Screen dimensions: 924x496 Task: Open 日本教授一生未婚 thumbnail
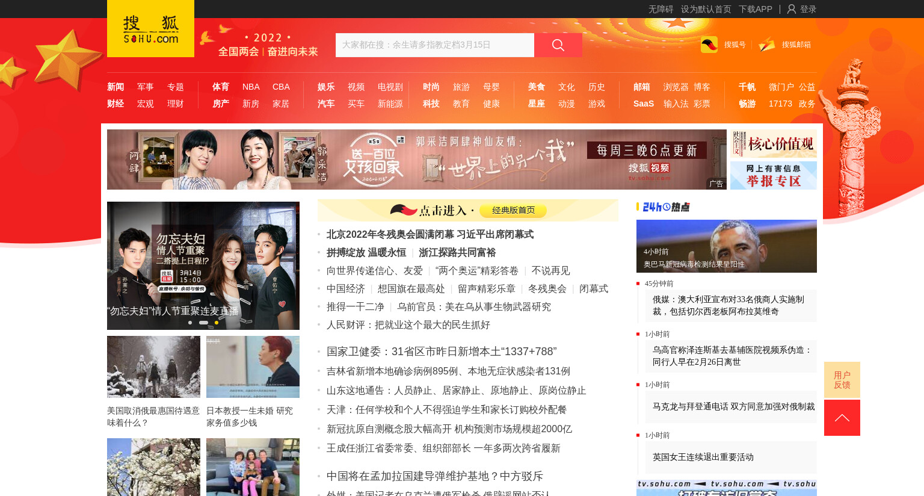[253, 367]
